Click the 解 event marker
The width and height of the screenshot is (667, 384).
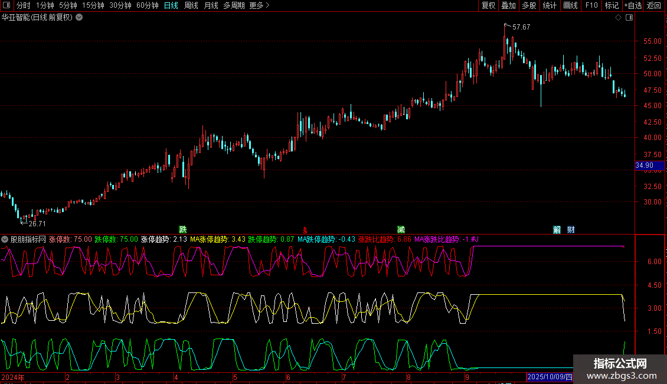(557, 230)
